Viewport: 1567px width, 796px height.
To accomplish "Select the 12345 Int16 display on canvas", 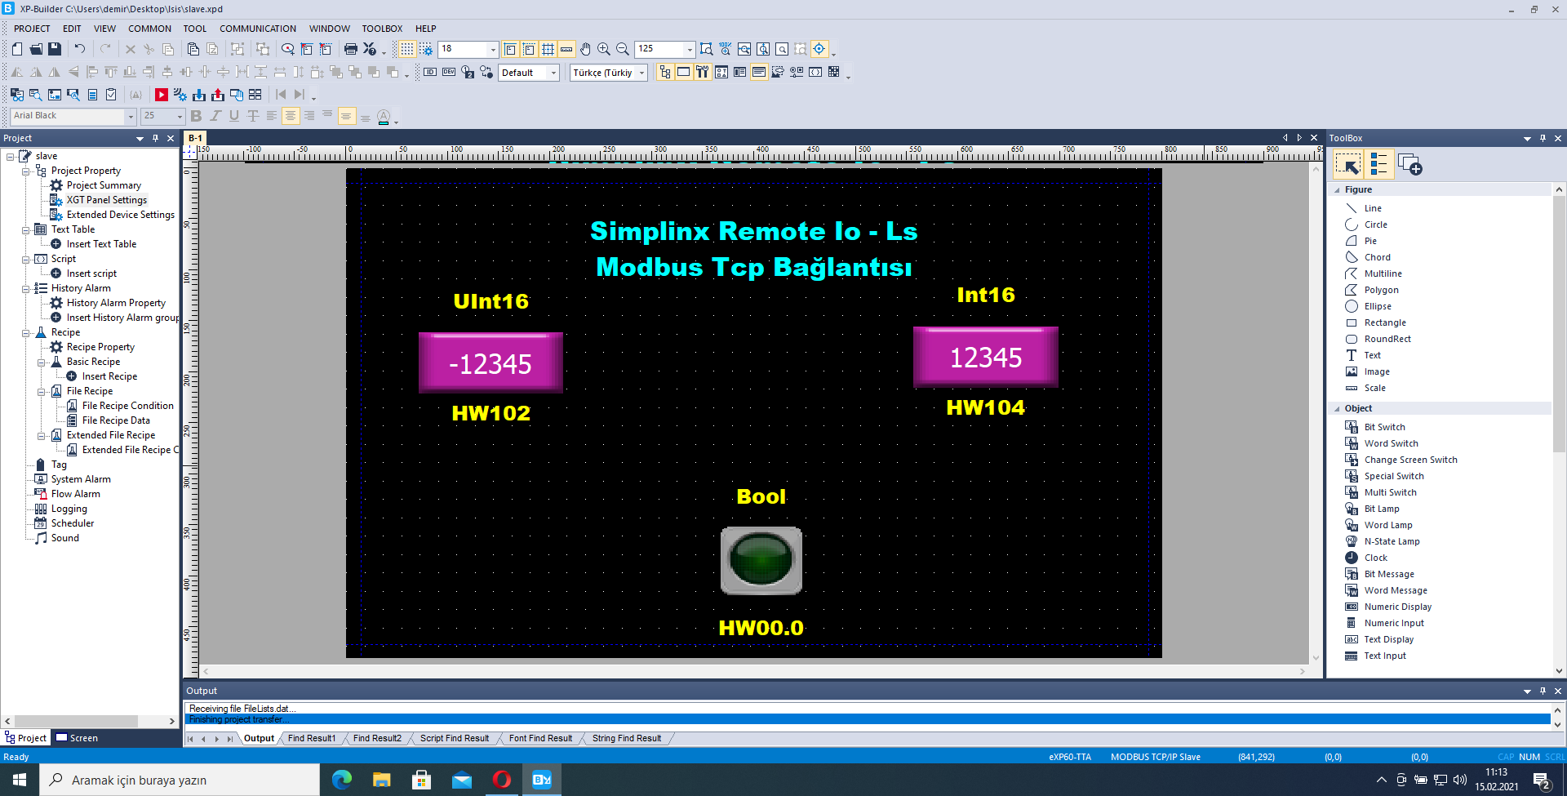I will pyautogui.click(x=985, y=357).
